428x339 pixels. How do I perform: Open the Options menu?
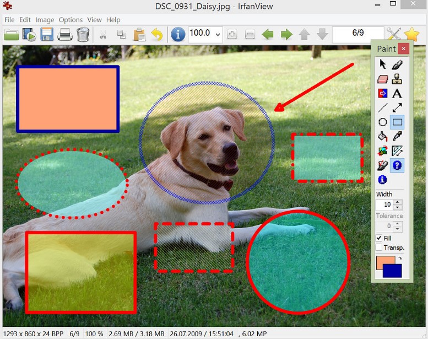pos(71,20)
